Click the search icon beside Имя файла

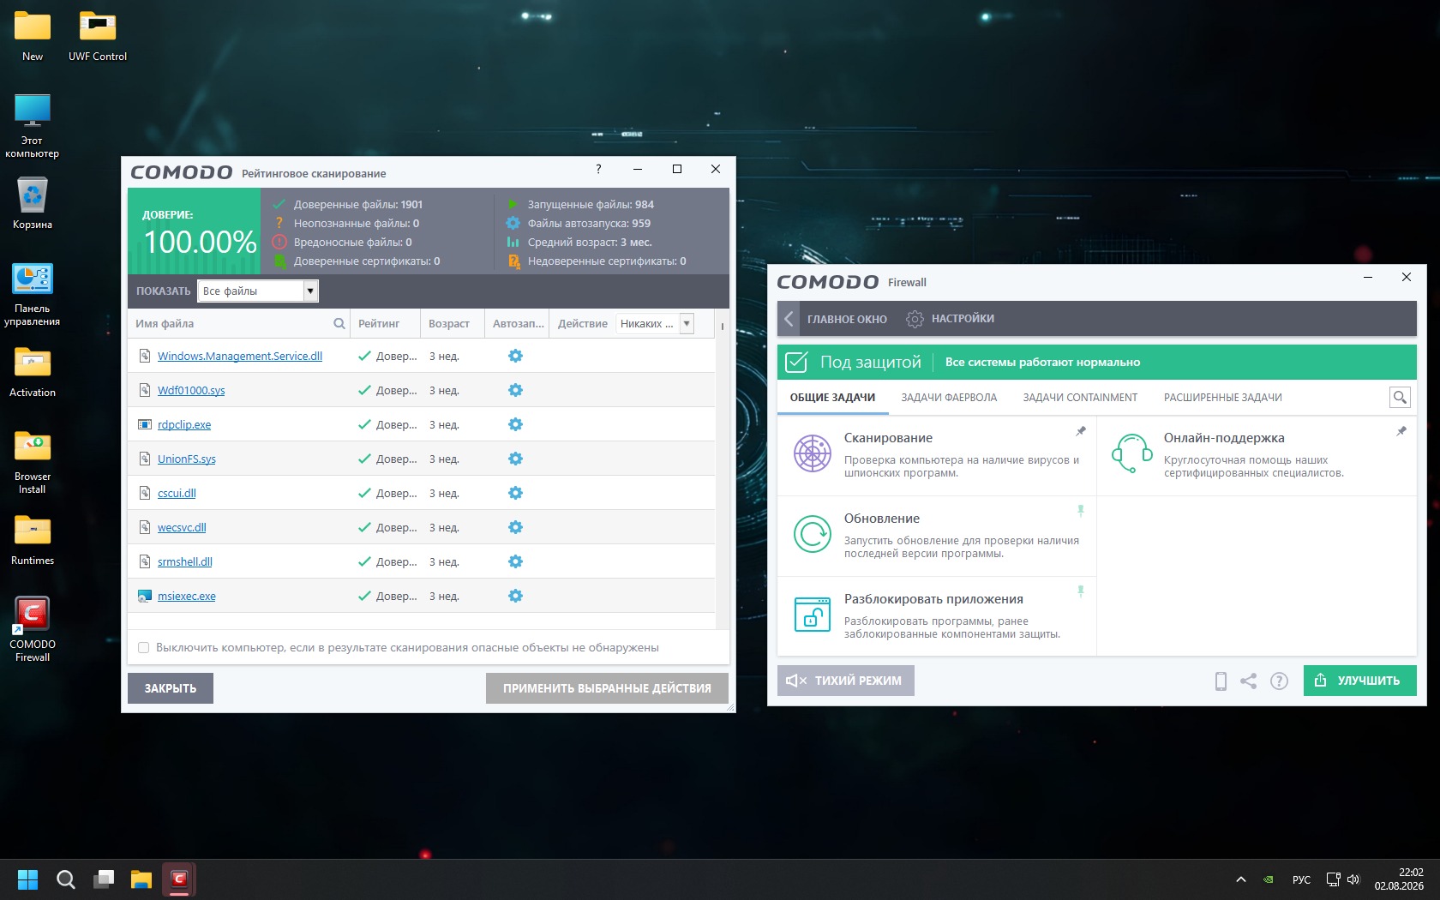pyautogui.click(x=339, y=324)
